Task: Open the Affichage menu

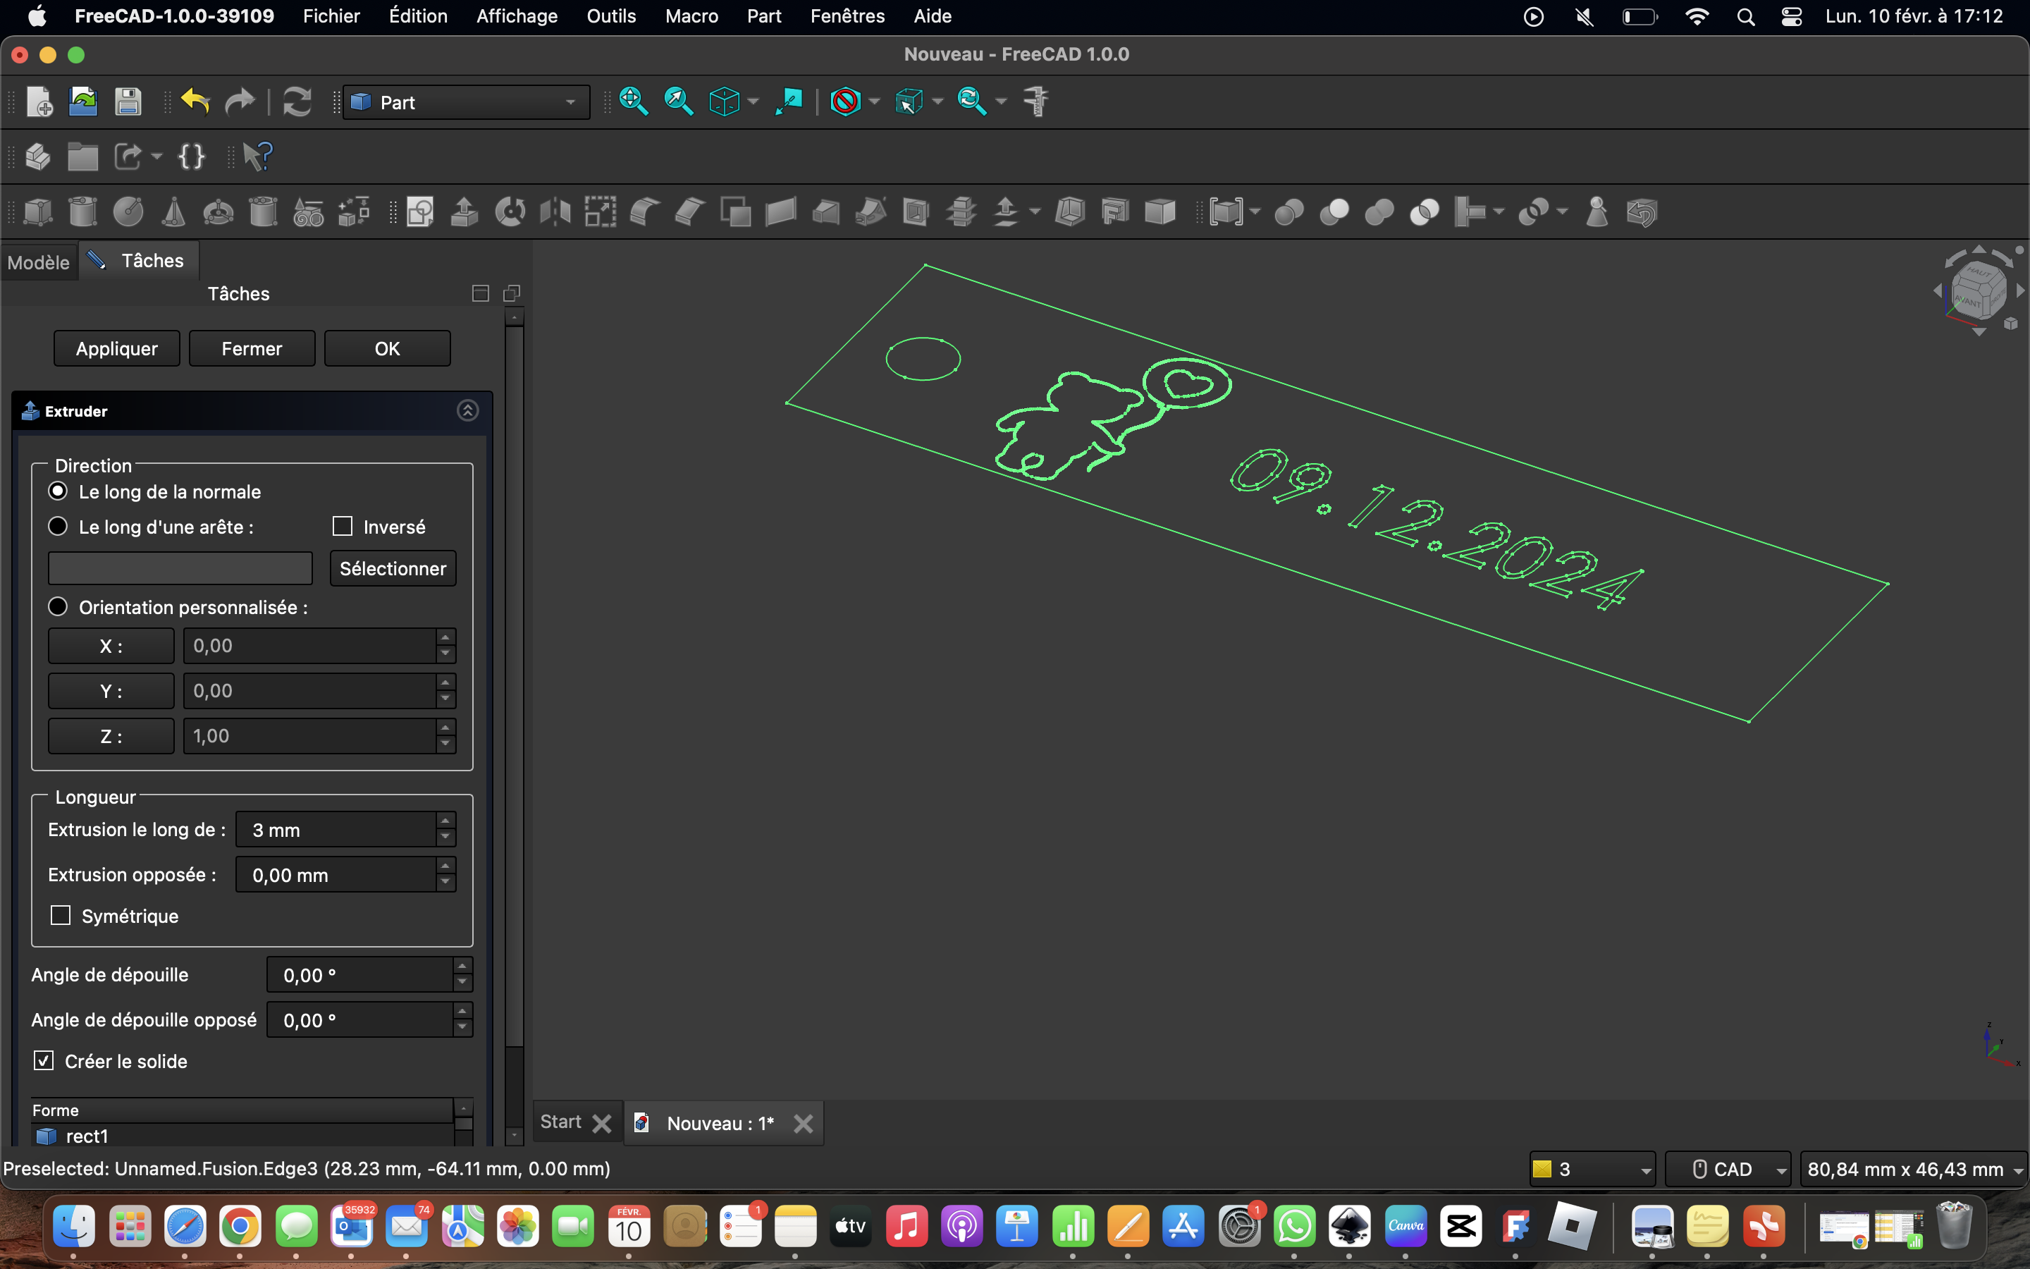Action: [x=517, y=16]
